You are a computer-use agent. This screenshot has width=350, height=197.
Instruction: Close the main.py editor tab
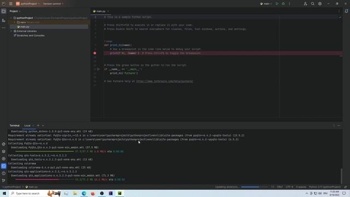[108, 11]
